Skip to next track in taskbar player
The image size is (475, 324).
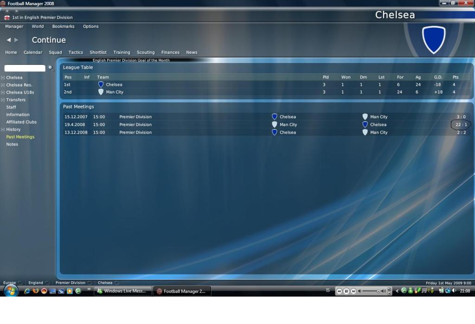point(353,291)
